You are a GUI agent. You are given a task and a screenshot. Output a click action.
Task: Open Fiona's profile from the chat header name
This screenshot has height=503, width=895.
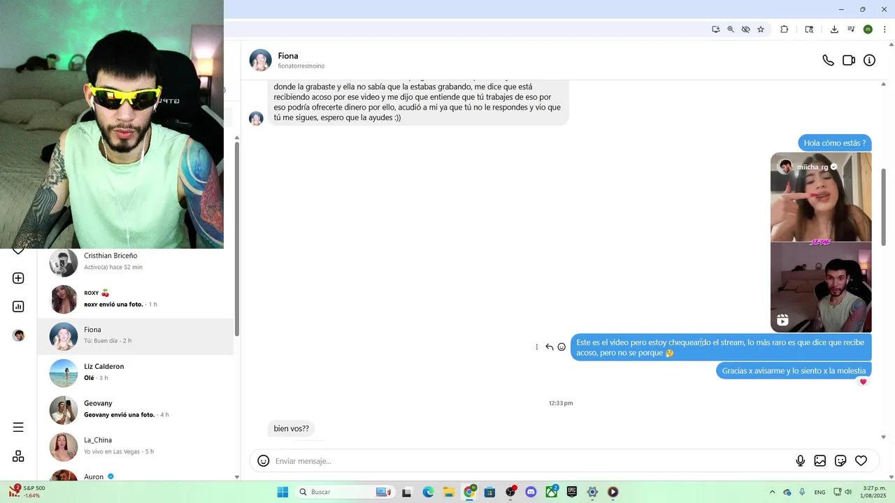288,56
